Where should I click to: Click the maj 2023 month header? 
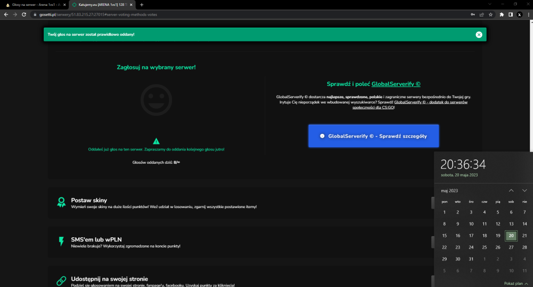[x=449, y=191]
